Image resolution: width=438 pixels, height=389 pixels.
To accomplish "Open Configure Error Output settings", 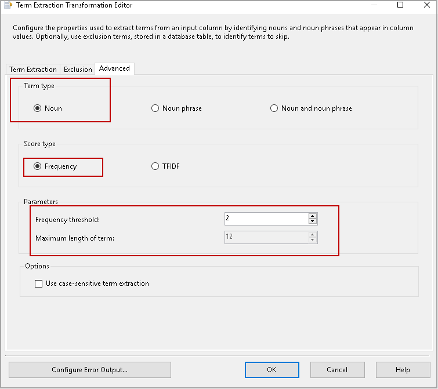I will pos(90,370).
